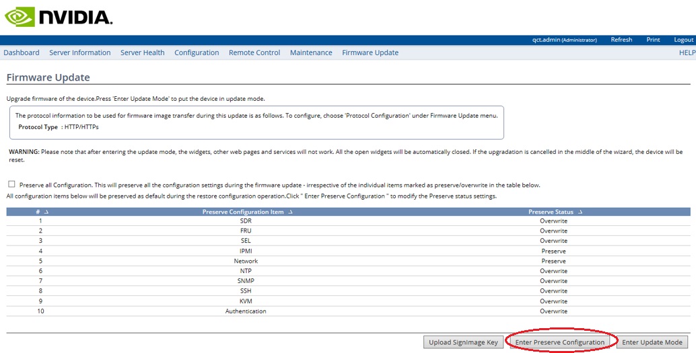Select the Network row in the table
The width and height of the screenshot is (696, 353).
click(246, 261)
